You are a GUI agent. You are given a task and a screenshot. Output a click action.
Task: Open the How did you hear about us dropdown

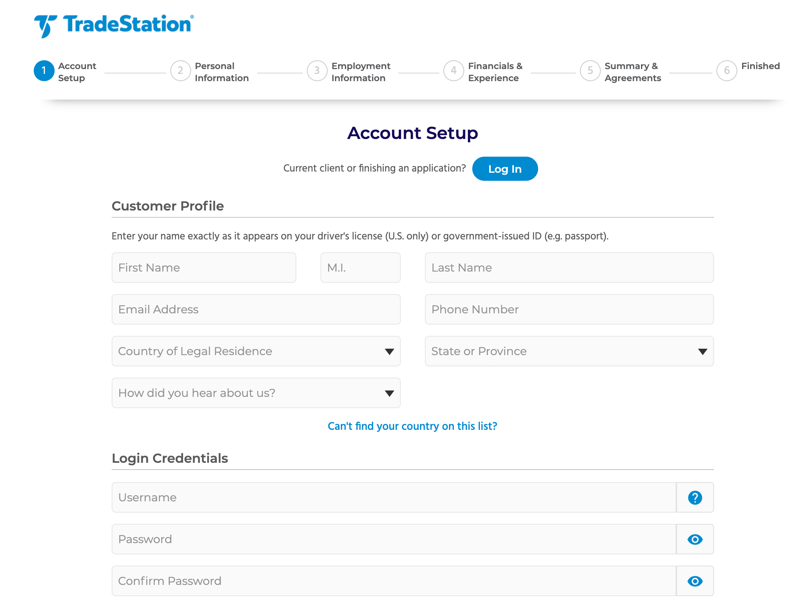[256, 393]
